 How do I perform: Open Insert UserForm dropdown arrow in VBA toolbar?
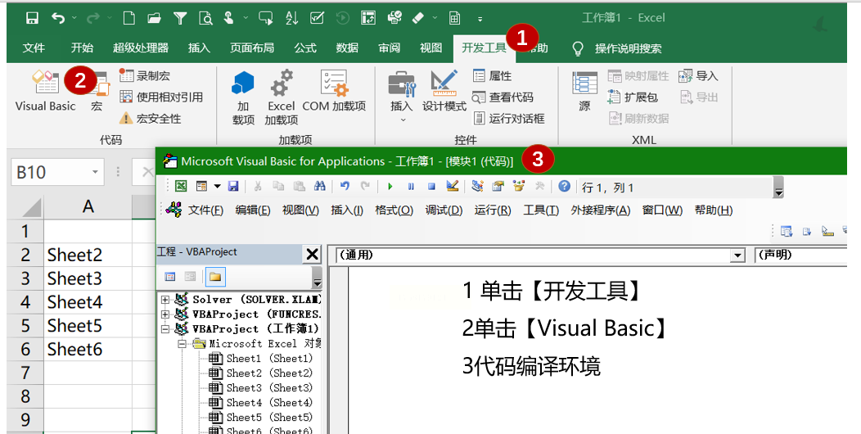coord(218,186)
